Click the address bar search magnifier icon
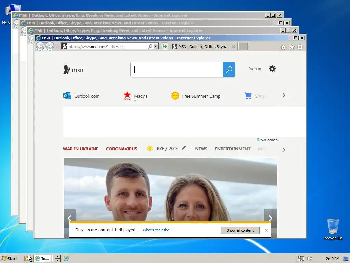The width and height of the screenshot is (350, 263). (150, 46)
